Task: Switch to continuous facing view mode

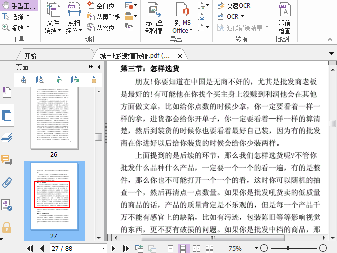Action: pos(209,249)
